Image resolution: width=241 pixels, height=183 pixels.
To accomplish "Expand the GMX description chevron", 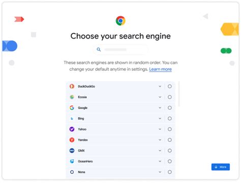I will (x=160, y=151).
